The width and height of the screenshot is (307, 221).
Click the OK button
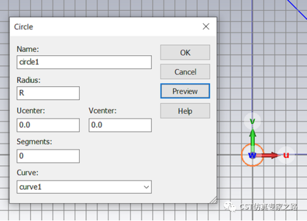[x=185, y=52]
